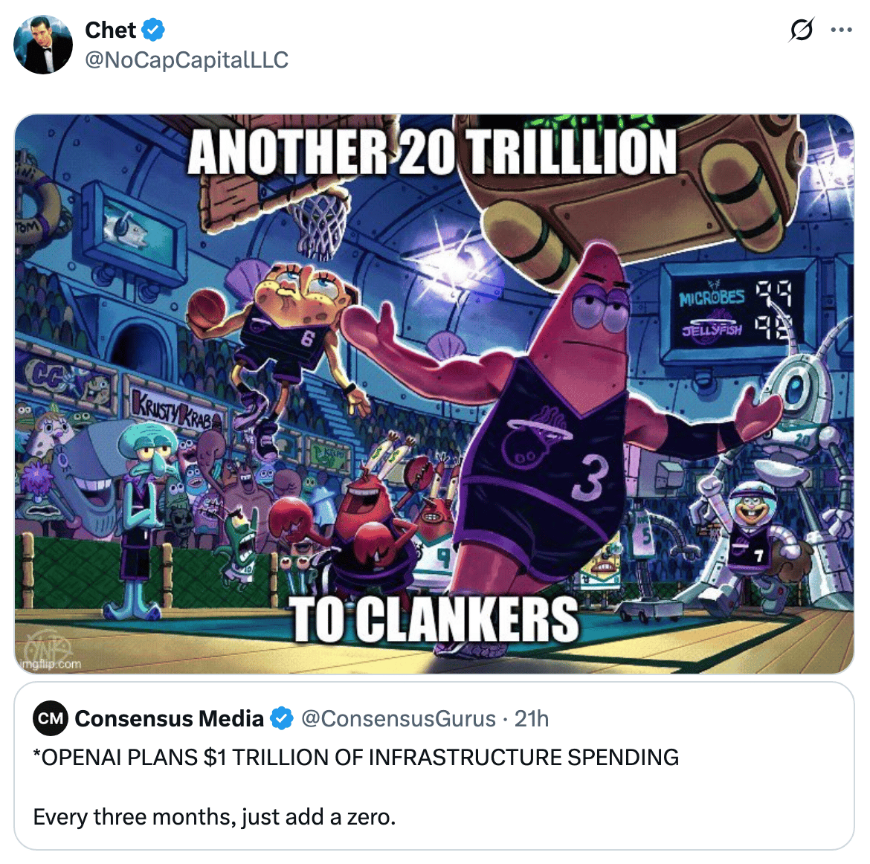Click the 21h timestamp of quoted tweet
870x864 pixels.
coord(531,718)
